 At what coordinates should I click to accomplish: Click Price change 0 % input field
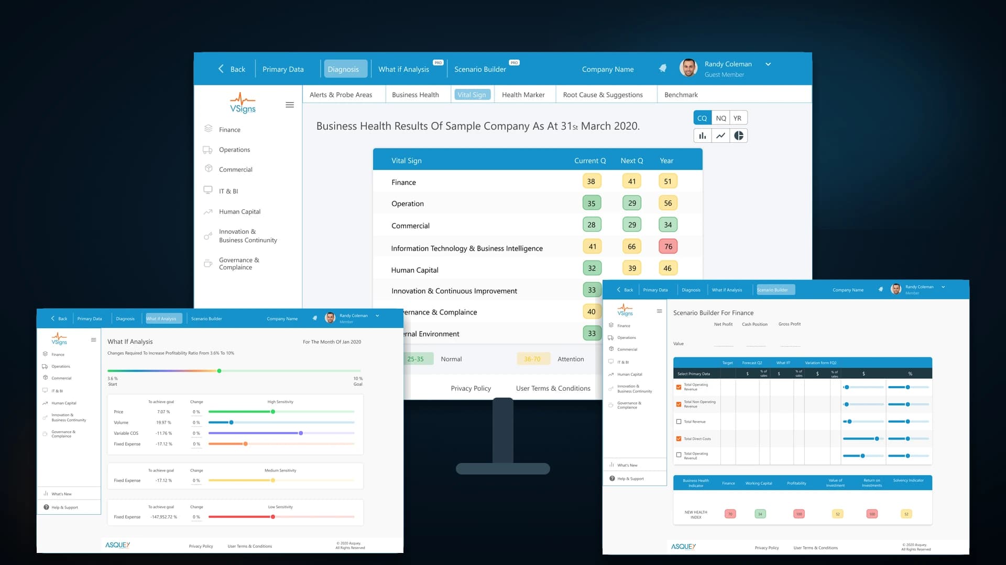tap(196, 412)
